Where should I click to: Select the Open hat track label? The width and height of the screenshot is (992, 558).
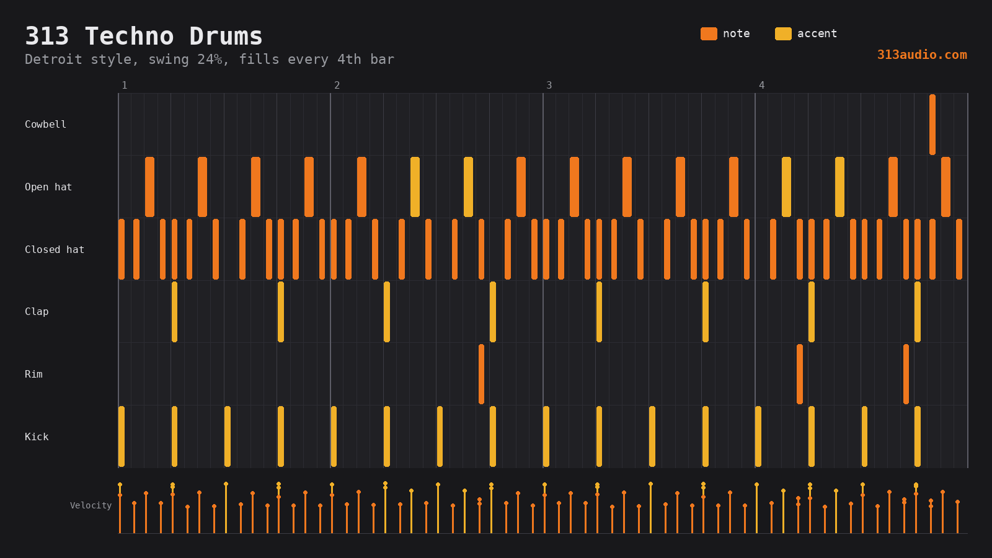click(x=48, y=187)
